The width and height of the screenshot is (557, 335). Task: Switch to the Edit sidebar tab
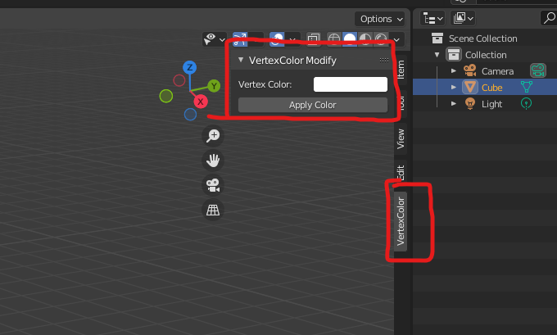coord(401,172)
